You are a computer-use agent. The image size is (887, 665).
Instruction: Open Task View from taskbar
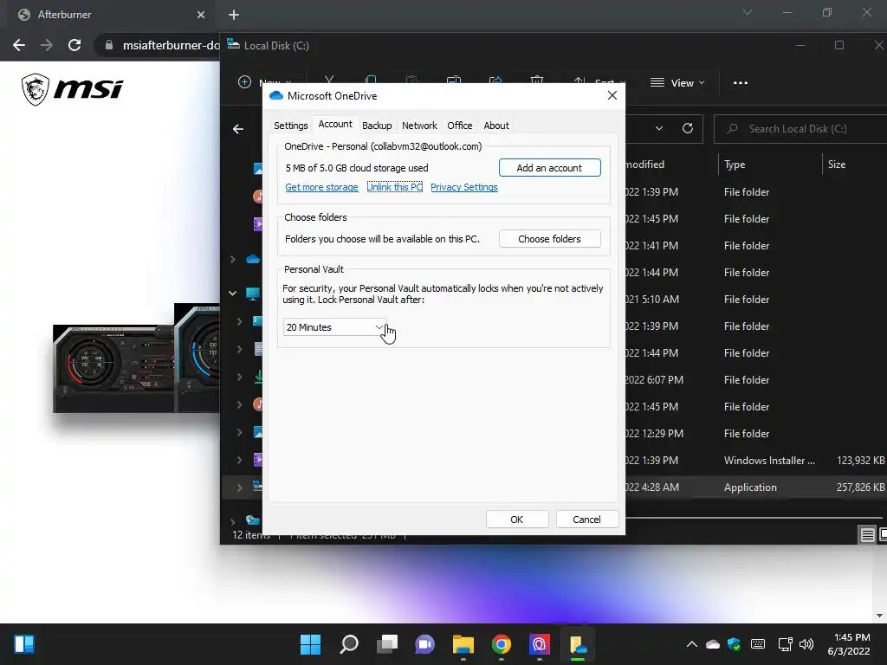(x=387, y=644)
